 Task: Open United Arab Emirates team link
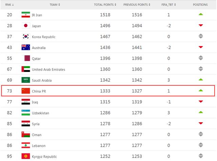[x=48, y=69]
